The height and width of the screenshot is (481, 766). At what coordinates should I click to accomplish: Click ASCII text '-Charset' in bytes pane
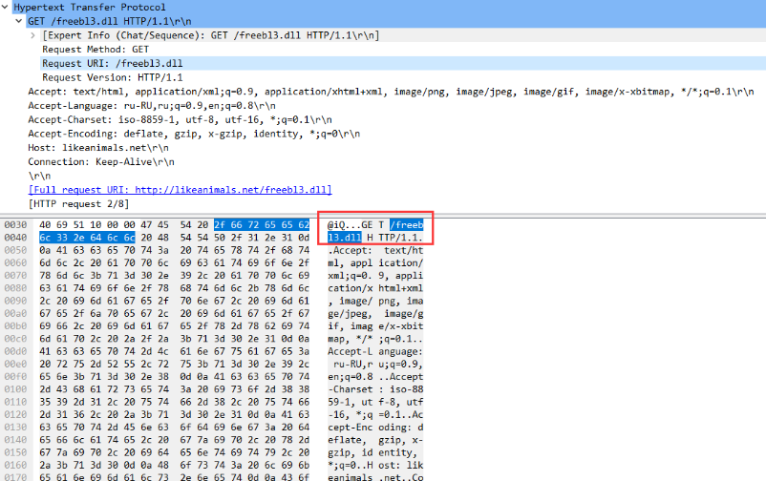coord(350,389)
